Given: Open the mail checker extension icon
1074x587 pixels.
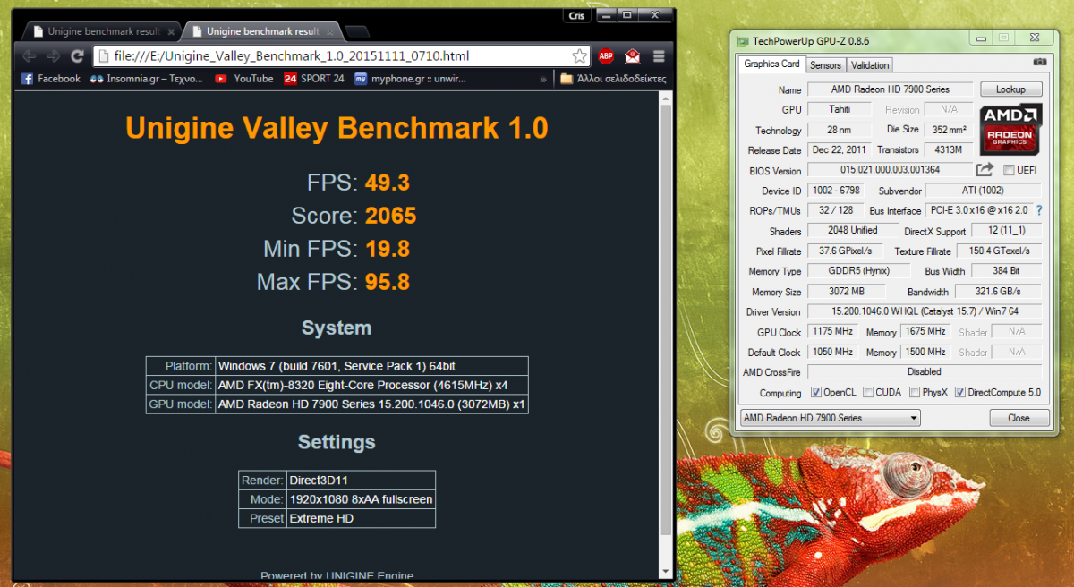Looking at the screenshot, I should [633, 56].
